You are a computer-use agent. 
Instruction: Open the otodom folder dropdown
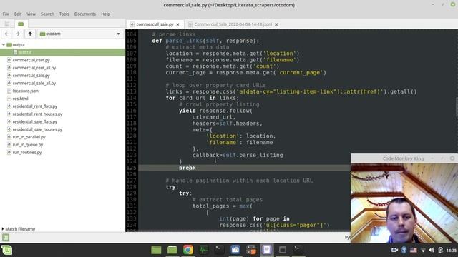coord(80,34)
